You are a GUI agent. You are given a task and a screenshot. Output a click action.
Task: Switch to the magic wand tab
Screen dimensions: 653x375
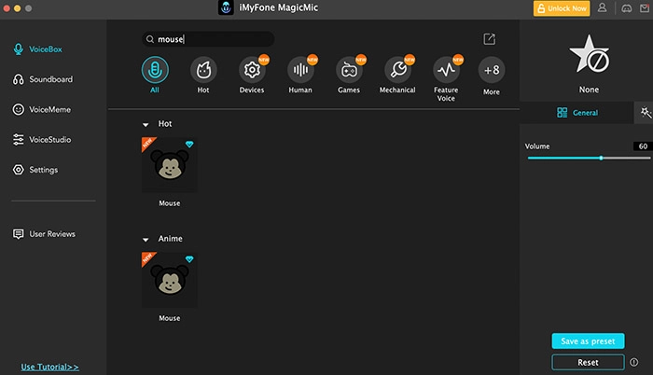[x=645, y=113]
